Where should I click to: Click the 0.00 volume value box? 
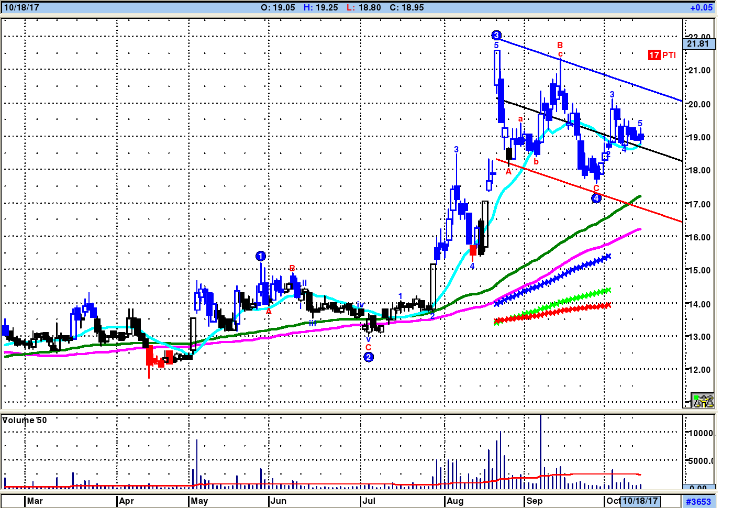click(x=698, y=489)
